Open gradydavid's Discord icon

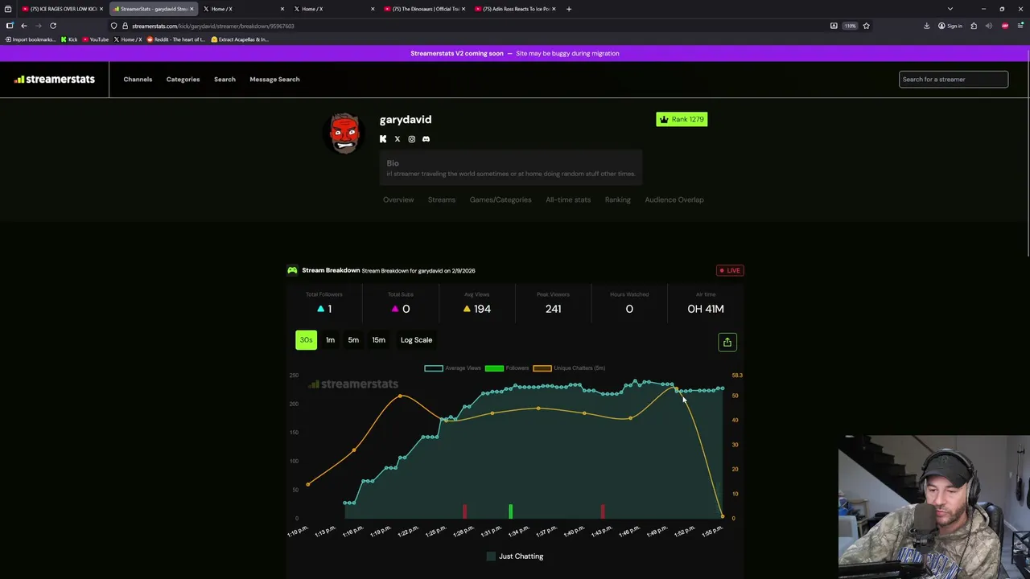coord(426,139)
